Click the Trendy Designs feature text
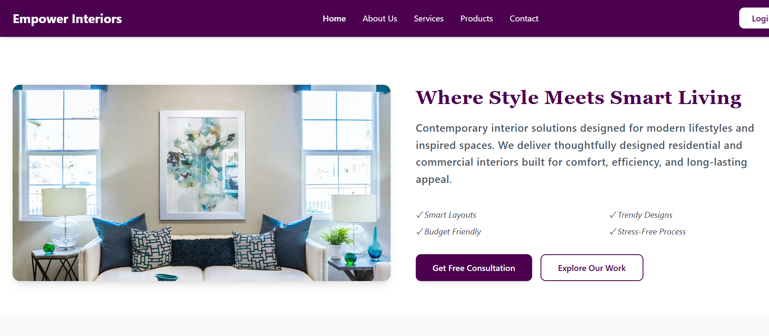This screenshot has width=769, height=336. tap(645, 215)
